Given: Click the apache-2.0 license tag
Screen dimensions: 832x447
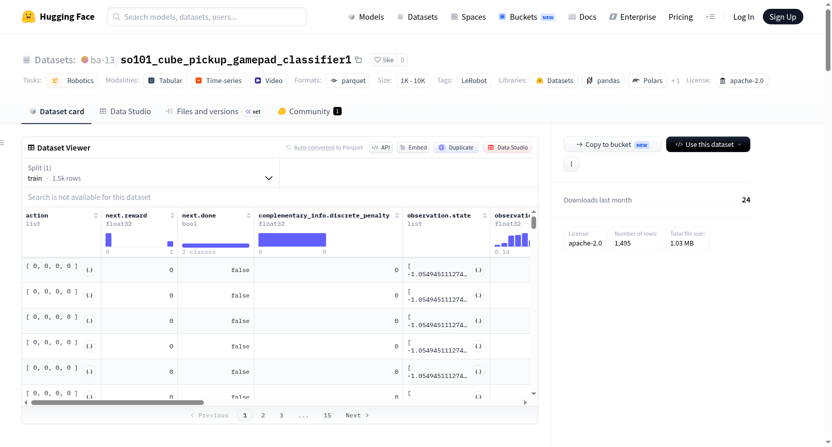Looking at the screenshot, I should 742,80.
